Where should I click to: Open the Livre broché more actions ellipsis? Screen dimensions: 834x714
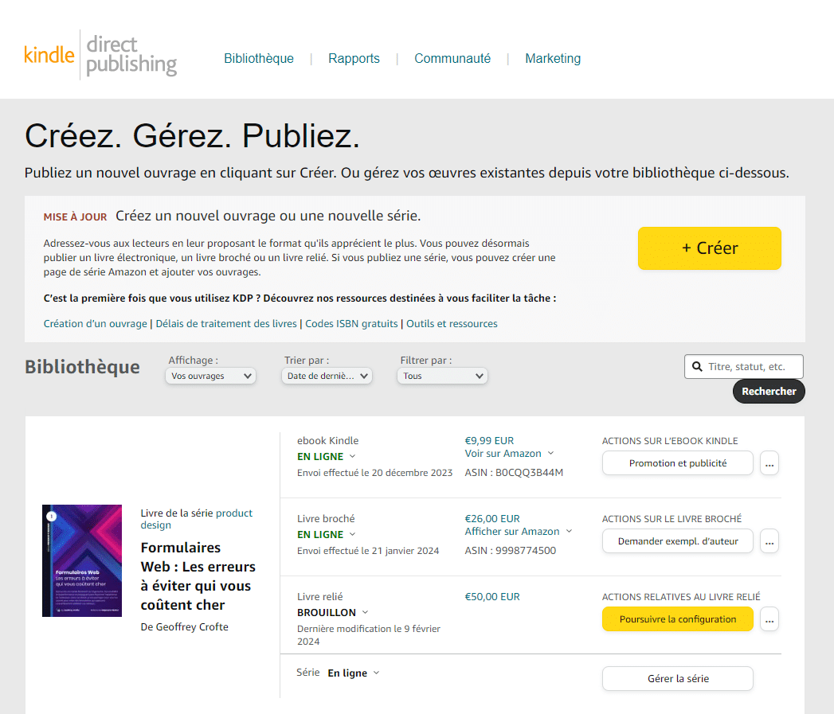[769, 541]
